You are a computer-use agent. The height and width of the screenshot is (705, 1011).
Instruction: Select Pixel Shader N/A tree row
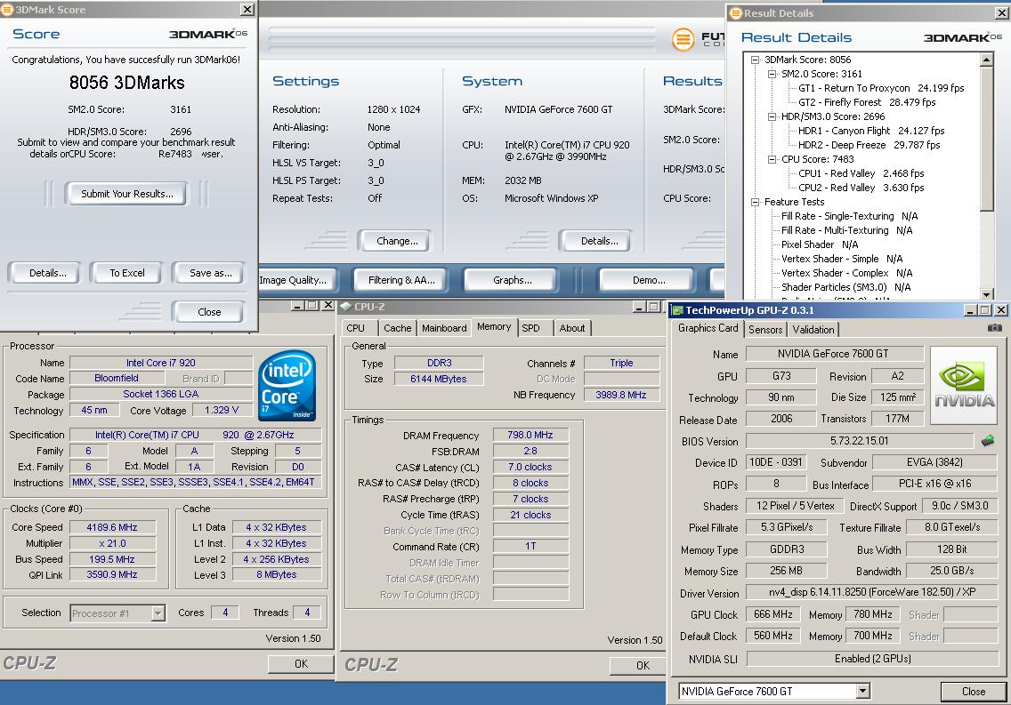coord(820,244)
